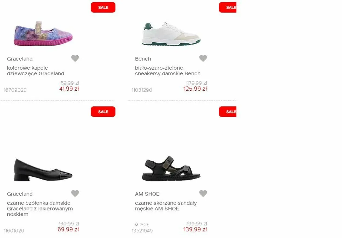Favorite the colorful Graceland girls' slippers
The image size is (342, 238).
[75, 58]
